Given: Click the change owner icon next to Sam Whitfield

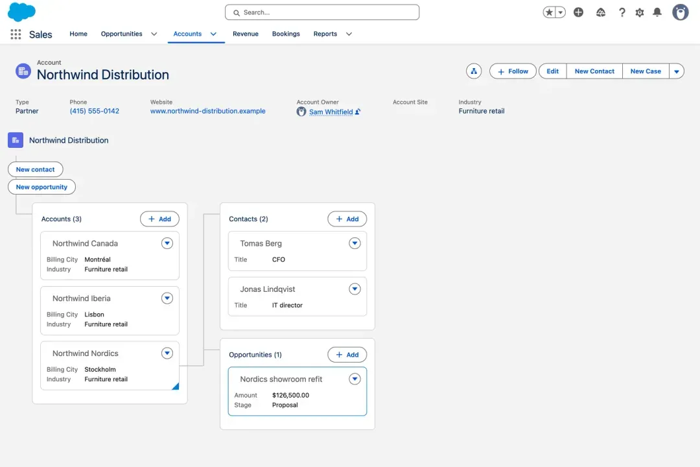Looking at the screenshot, I should [x=358, y=112].
